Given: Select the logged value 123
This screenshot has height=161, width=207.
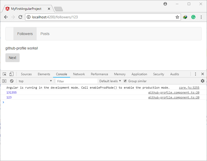Looking at the screenshot, I should pyautogui.click(x=9, y=97).
